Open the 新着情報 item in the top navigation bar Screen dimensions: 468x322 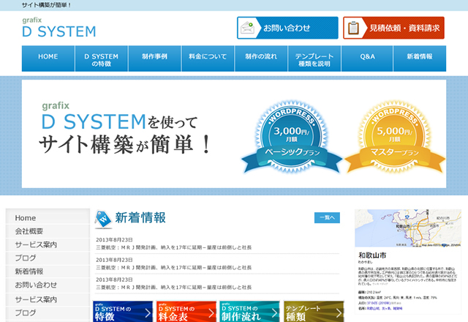coord(420,59)
